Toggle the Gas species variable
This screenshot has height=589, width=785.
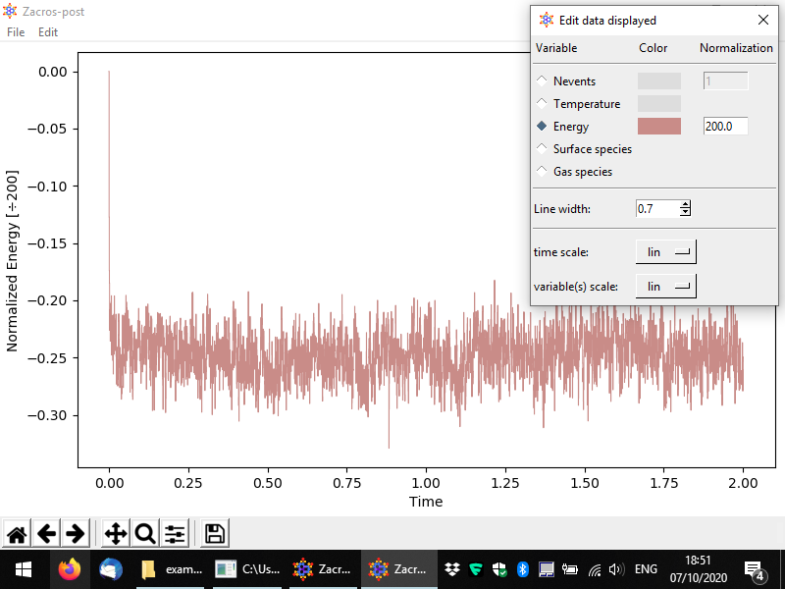(x=543, y=172)
